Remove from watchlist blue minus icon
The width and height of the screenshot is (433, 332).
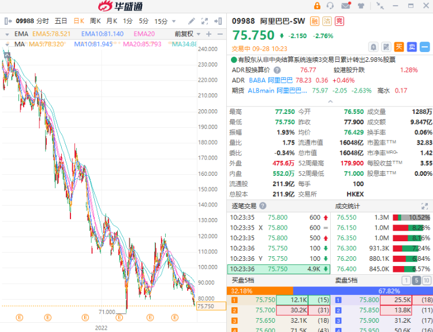pyautogui.click(x=425, y=47)
